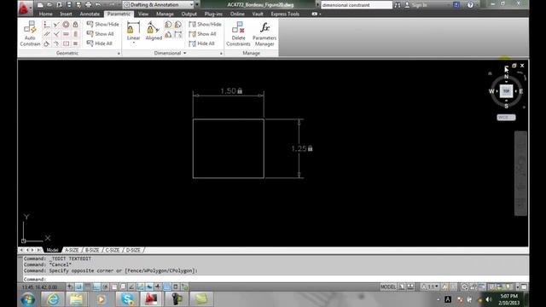The width and height of the screenshot is (546, 307).
Task: Open the Express Tools ribbon tab
Action: pyautogui.click(x=285, y=14)
